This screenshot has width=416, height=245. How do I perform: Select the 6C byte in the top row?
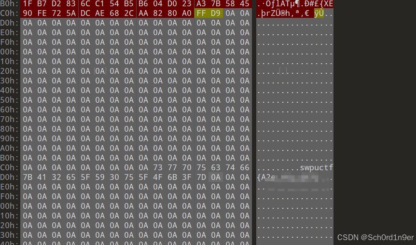pos(85,4)
